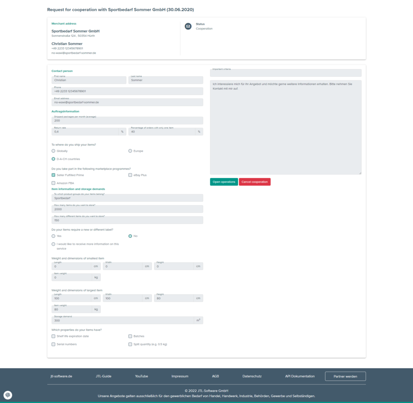Enable the Split quantity checkbox
The width and height of the screenshot is (413, 403).
coord(130,344)
